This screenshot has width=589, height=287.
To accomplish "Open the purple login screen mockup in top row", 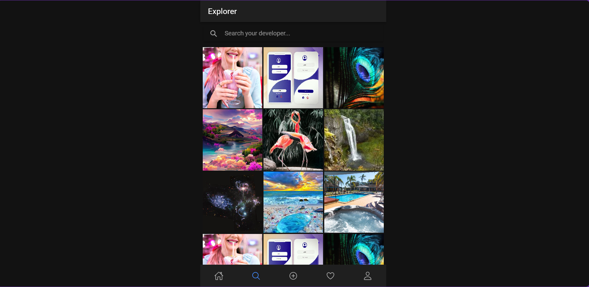I will pyautogui.click(x=293, y=78).
